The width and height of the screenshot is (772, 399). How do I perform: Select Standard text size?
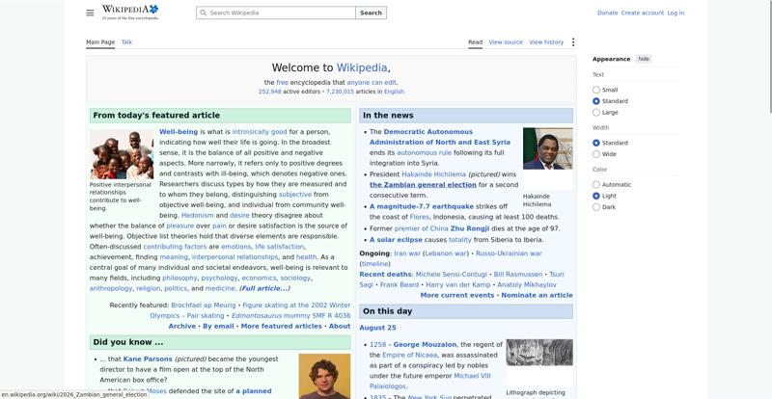[596, 101]
